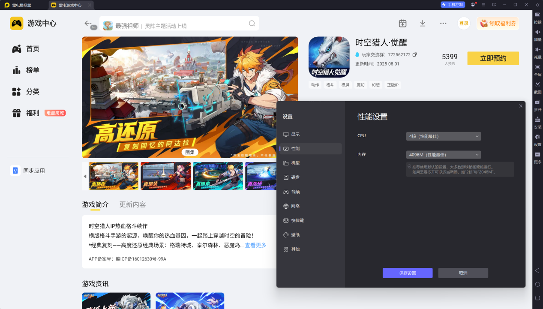Screen dimensions: 543x309
Task: Go to 首页 home in sidebar
Action: tap(27, 49)
